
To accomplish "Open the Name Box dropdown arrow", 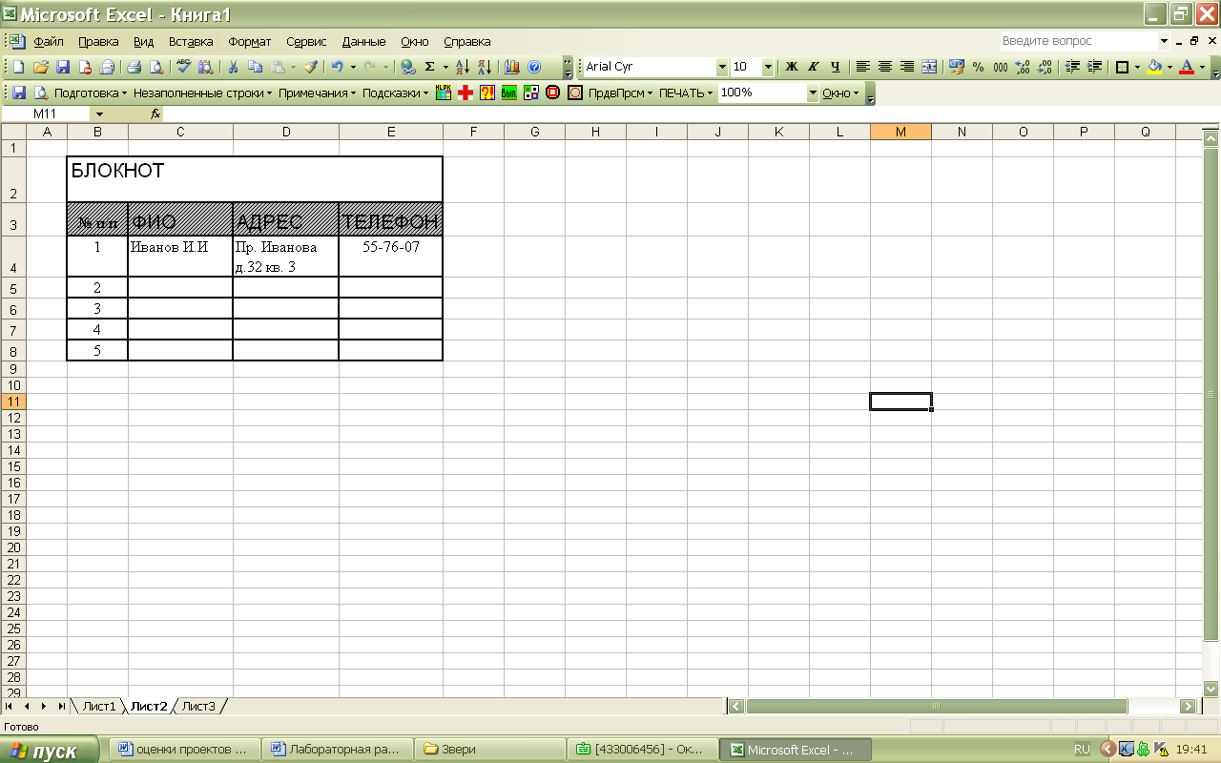I will (x=99, y=114).
